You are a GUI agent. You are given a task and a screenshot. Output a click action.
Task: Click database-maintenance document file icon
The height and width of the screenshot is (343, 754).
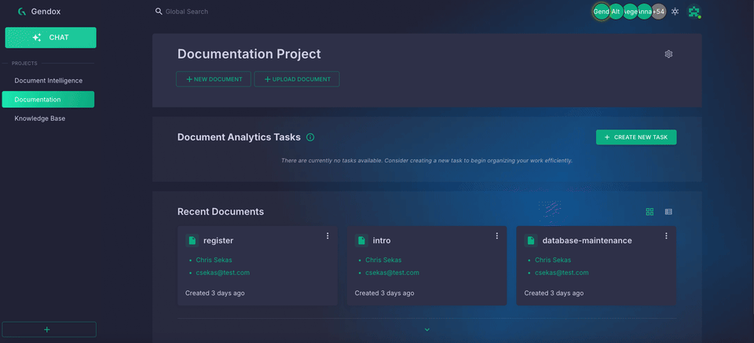pos(531,241)
